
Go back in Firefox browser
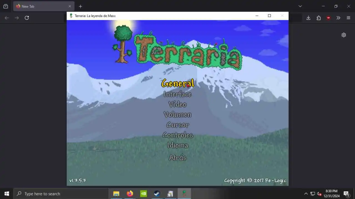(x=7, y=18)
